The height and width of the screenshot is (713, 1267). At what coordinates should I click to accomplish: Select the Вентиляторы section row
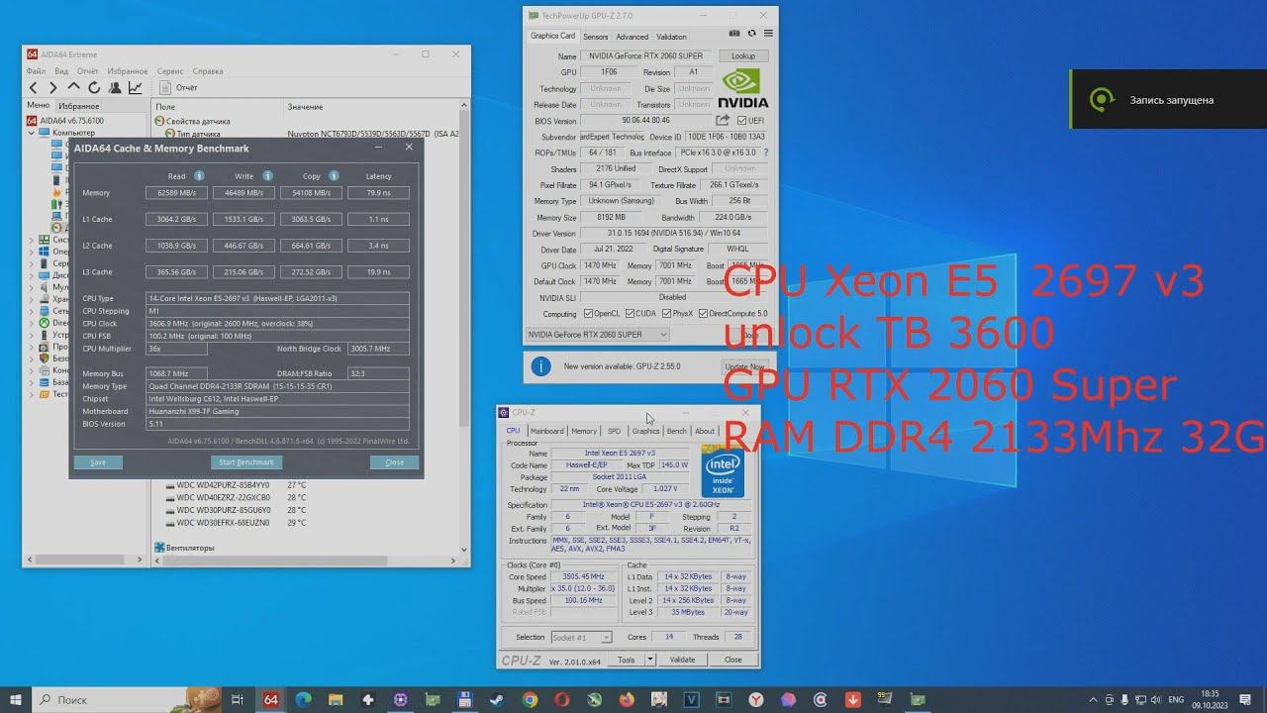[x=184, y=548]
